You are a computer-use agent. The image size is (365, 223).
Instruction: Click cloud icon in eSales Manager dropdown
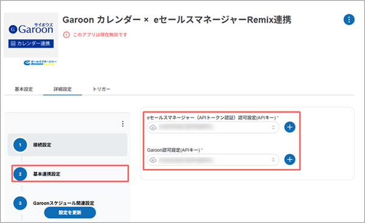(153, 127)
